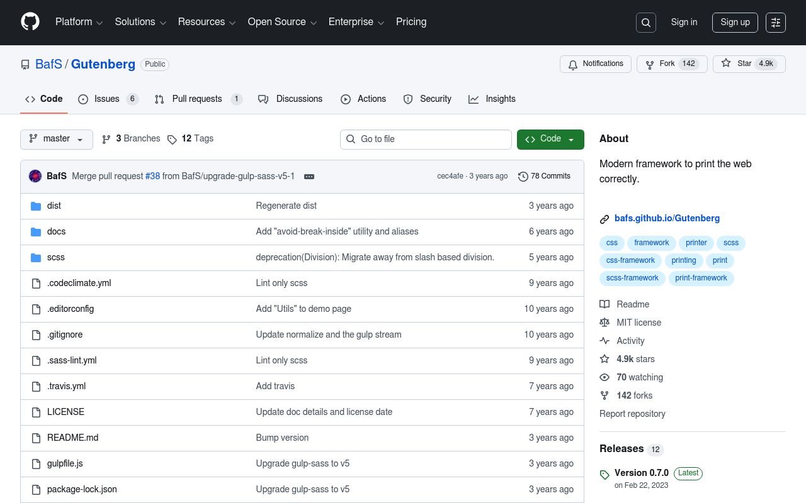
Task: Click the Go to file search field
Action: 426,139
